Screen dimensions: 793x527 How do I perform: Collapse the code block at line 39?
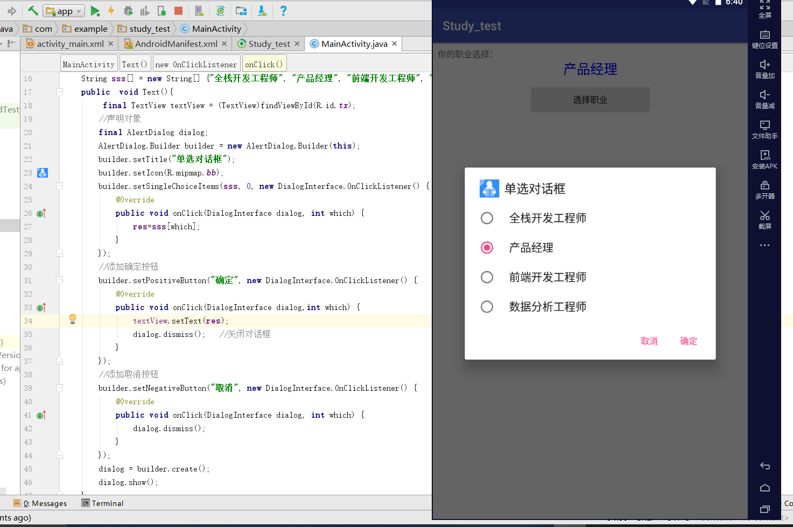60,388
